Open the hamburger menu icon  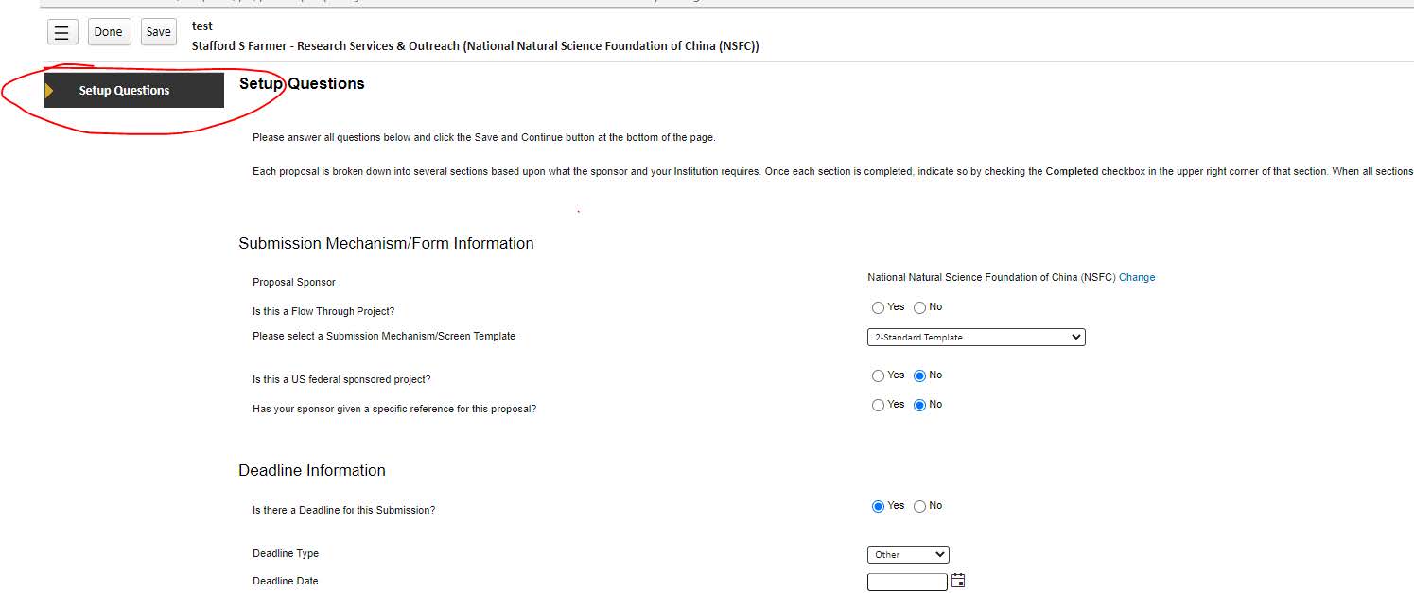click(x=62, y=32)
